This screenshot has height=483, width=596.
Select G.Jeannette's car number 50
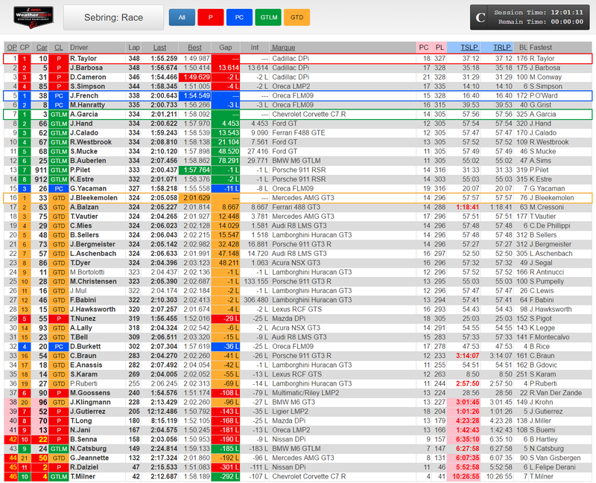(x=42, y=458)
